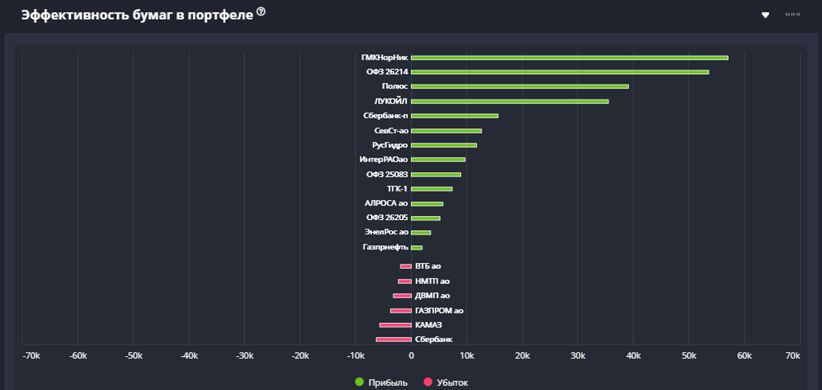The width and height of the screenshot is (822, 390).
Task: Select the КАМАЗ loss bar
Action: [x=395, y=325]
